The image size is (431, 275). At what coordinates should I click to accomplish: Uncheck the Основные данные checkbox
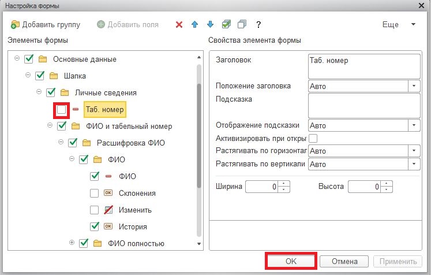click(x=29, y=59)
